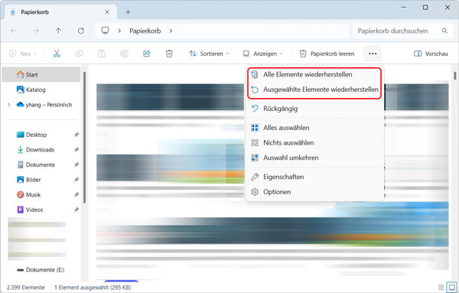Unpin Dokumente using its pin icon
Viewport: 459px width, 293px height.
tap(76, 164)
